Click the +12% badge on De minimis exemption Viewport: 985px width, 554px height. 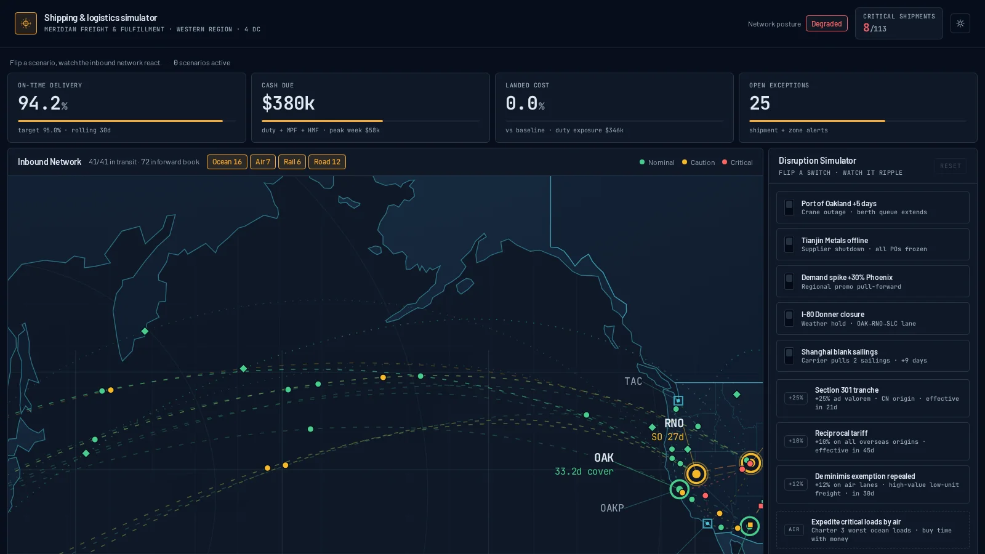[797, 484]
